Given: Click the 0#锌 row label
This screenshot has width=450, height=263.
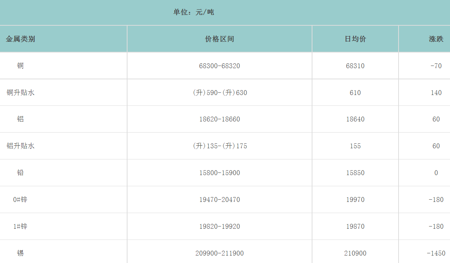Looking at the screenshot, I should click(x=20, y=200).
